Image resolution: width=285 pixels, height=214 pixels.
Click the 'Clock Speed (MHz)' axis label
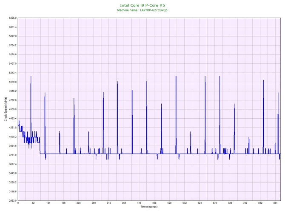click(6, 109)
